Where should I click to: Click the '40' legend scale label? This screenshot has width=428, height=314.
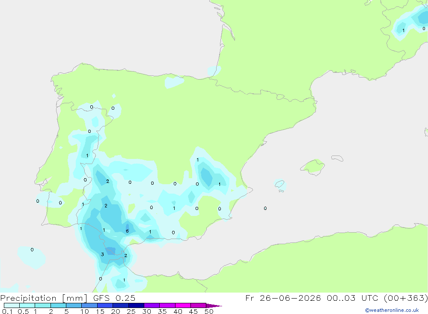click(178, 311)
